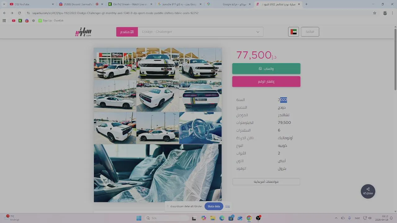Viewport: 397px width, 223px height.
Task: Click the pink advanced search button
Action: (127, 32)
